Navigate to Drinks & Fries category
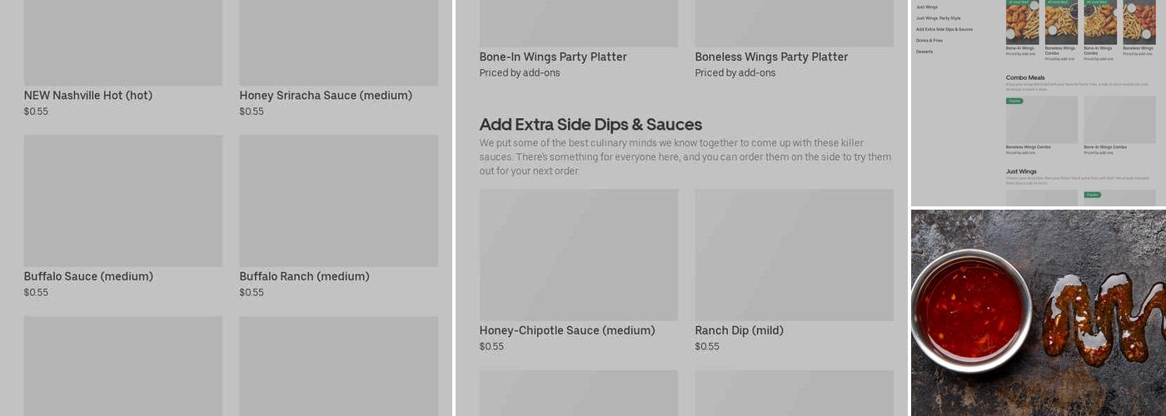This screenshot has width=1166, height=416. [929, 40]
